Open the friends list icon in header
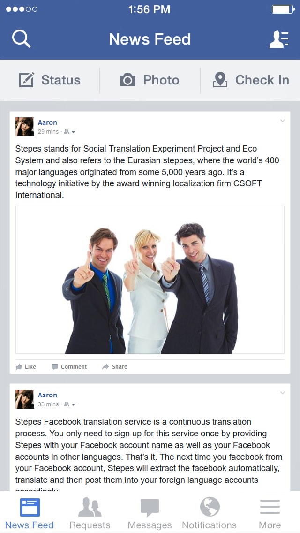This screenshot has width=300, height=533. pyautogui.click(x=279, y=39)
